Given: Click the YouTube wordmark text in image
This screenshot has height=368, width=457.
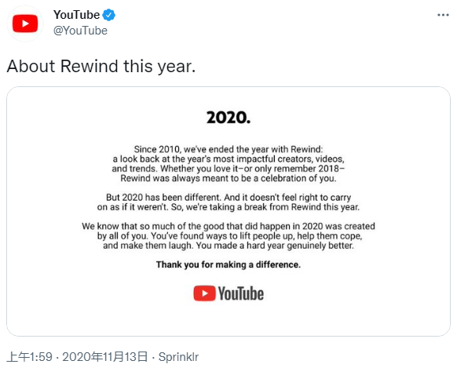Looking at the screenshot, I should [241, 293].
